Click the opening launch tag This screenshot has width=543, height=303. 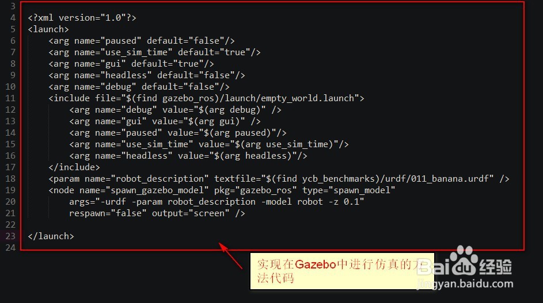click(x=48, y=29)
